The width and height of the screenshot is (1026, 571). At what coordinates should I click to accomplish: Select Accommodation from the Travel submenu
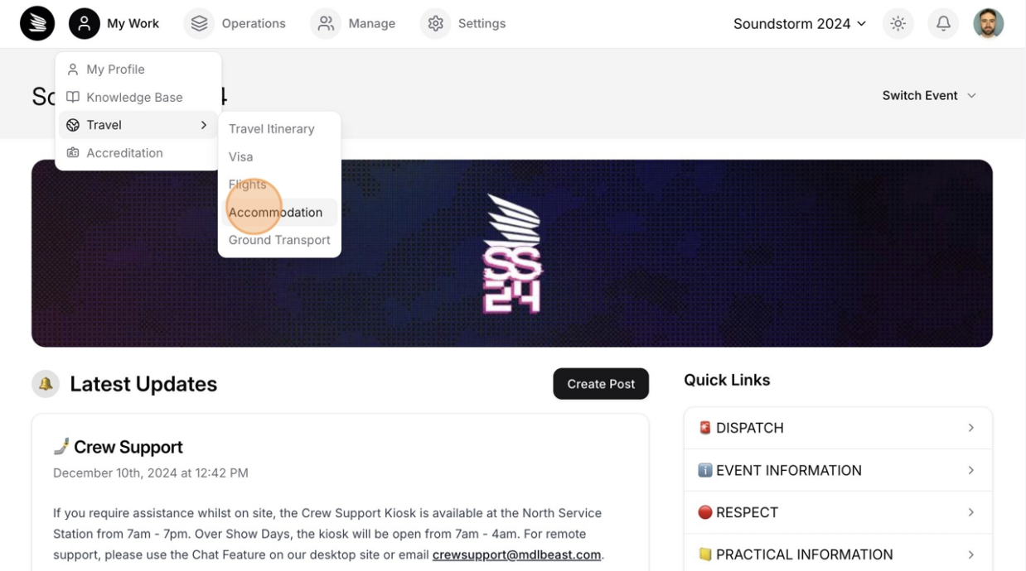[275, 213]
